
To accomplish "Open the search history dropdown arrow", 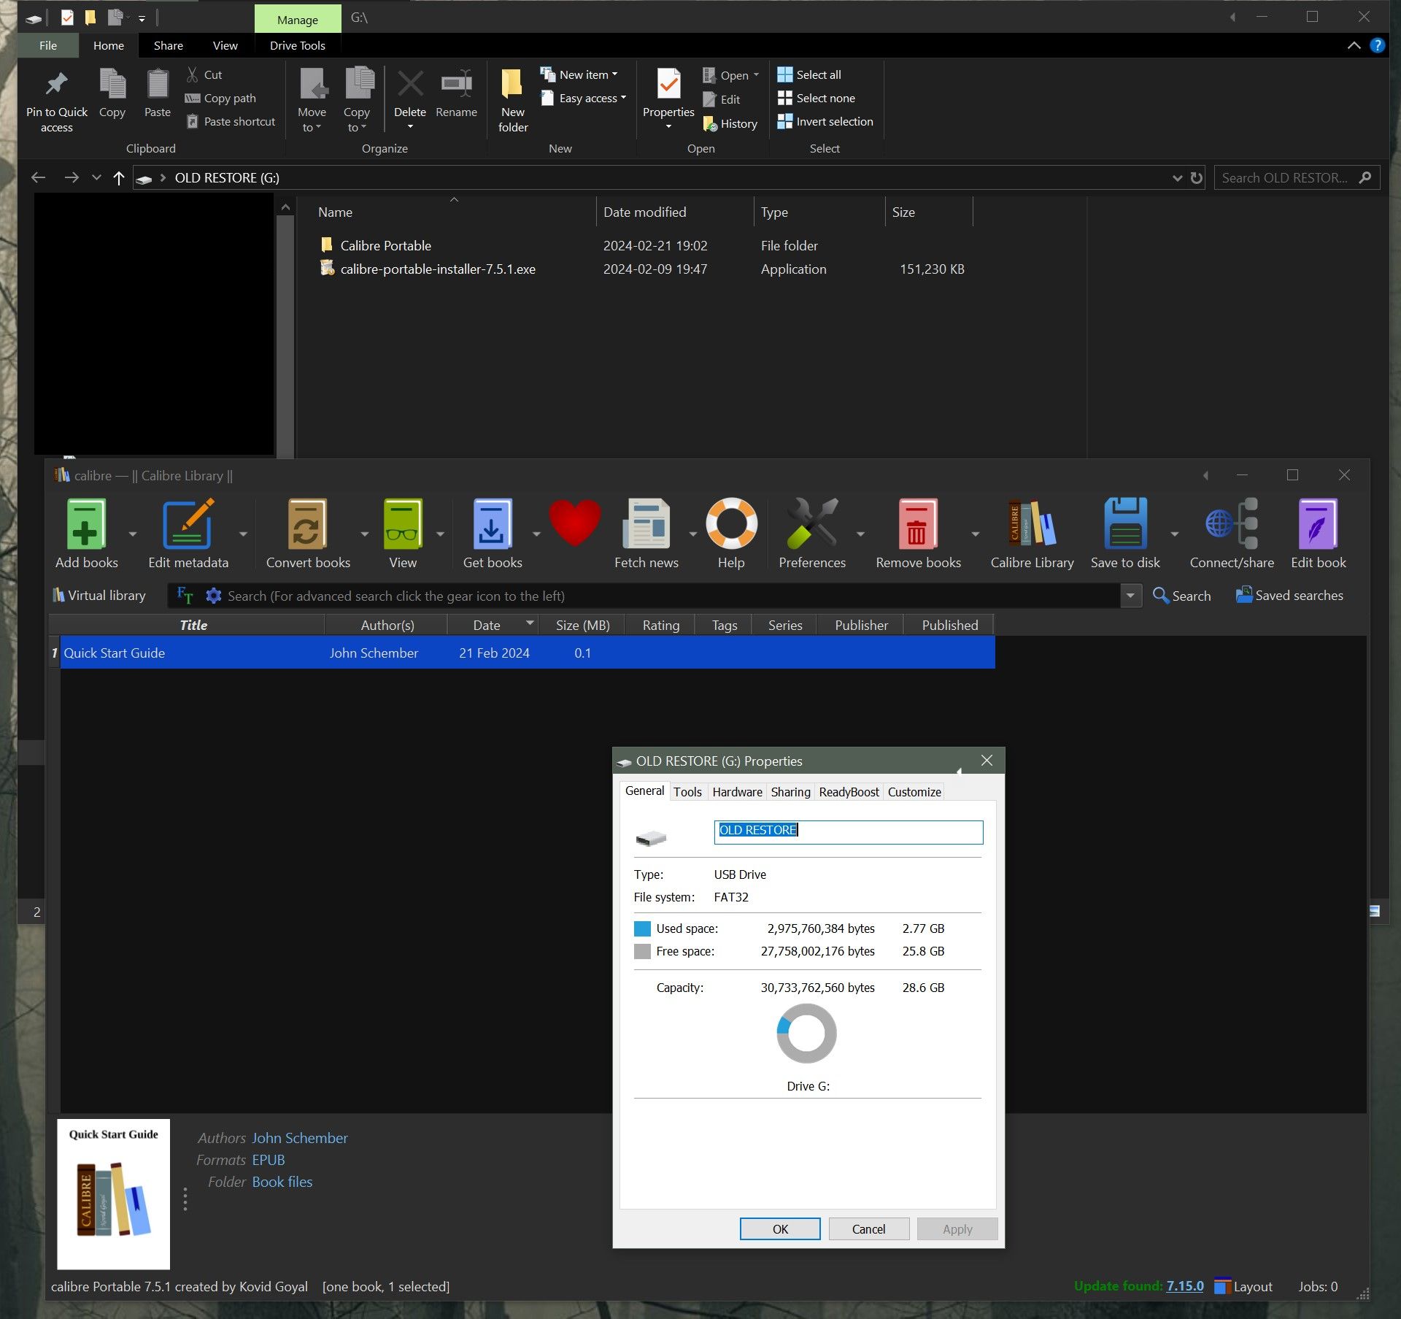I will 1130,596.
